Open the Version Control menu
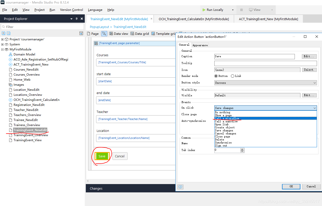This screenshot has width=322, height=206. [x=71, y=10]
